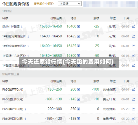This screenshot has width=138, height=125.
Task: Click the 今日铅现货价格 heading
Action: pyautogui.click(x=16, y=4)
